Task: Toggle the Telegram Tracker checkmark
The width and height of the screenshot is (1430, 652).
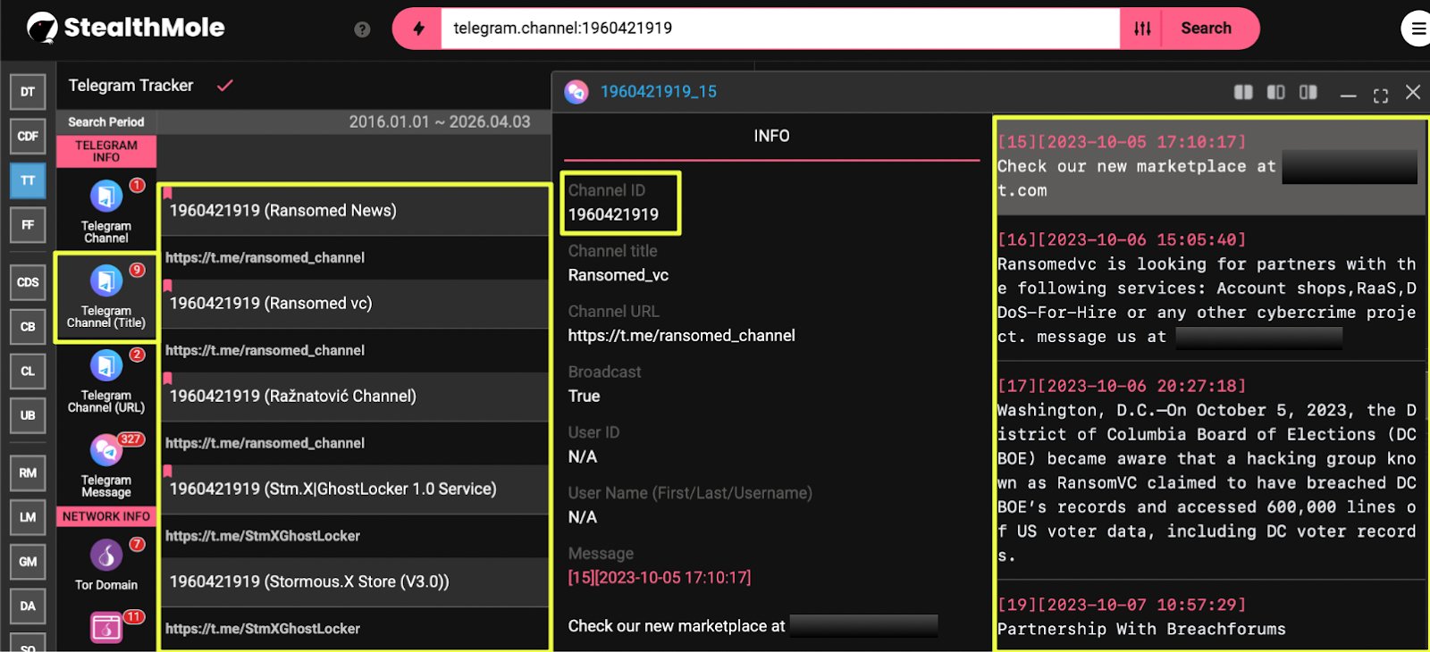Action: pyautogui.click(x=225, y=86)
